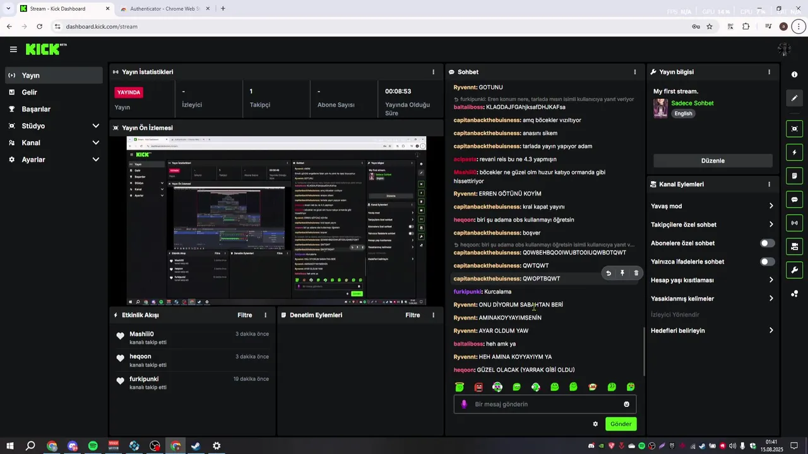Viewport: 808px width, 454px height.
Task: Insert the halo green emote
Action: (x=460, y=387)
